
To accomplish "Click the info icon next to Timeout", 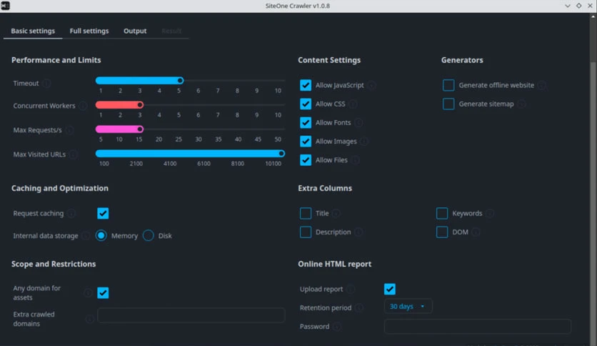I will pyautogui.click(x=47, y=83).
